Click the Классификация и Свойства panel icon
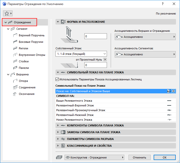The width and height of the screenshot is (180, 163). (63, 146)
